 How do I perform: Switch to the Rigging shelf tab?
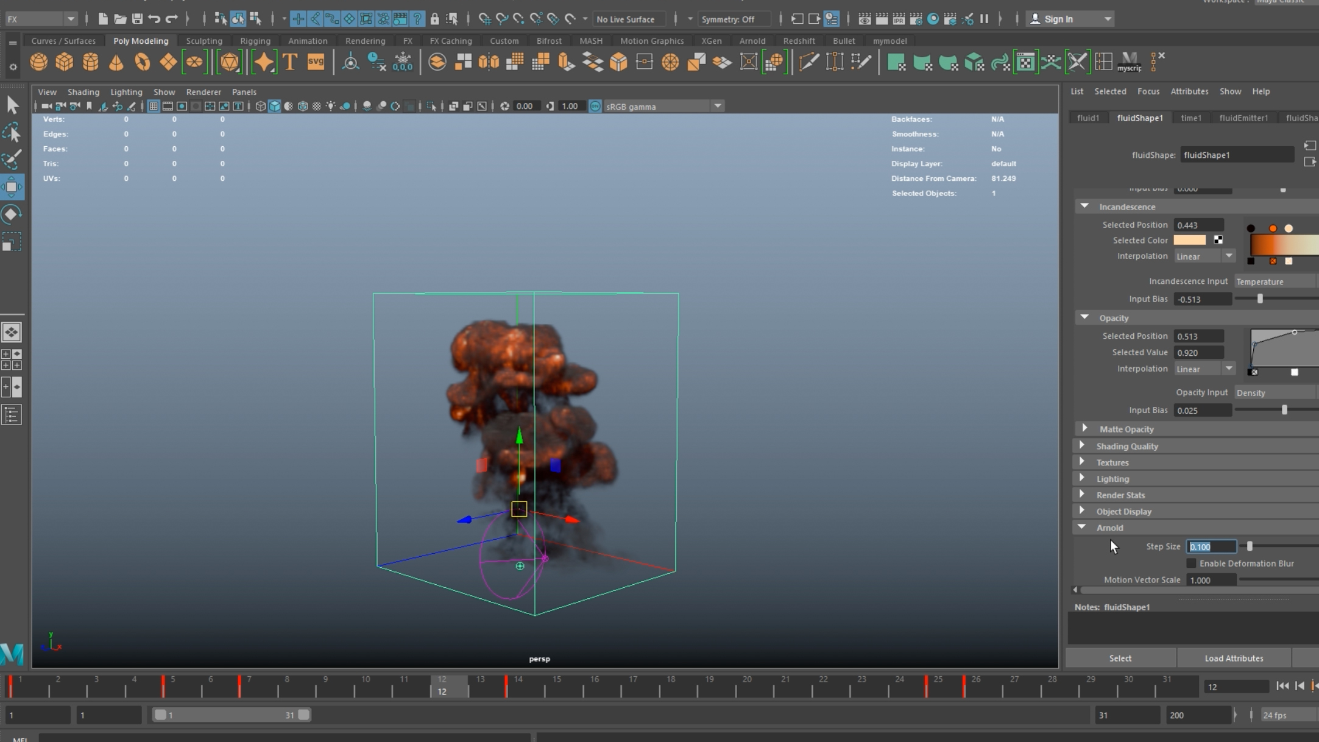click(255, 41)
